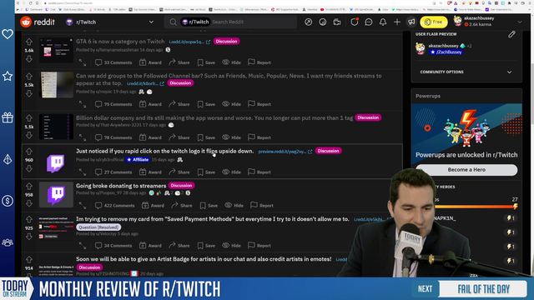Screen dimensions: 534x300
Task: Upvote the twitch logo flips post
Action: click(x=29, y=152)
